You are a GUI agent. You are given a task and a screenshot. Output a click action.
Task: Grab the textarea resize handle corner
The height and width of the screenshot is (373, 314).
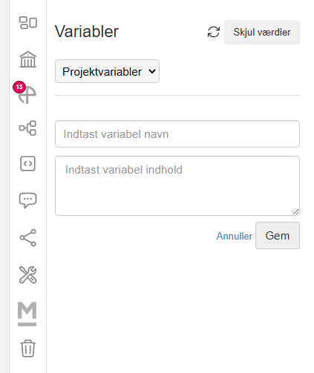click(296, 212)
